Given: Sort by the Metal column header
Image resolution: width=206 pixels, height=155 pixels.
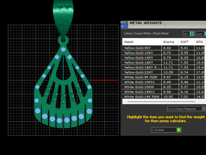Looking at the screenshot, I should 142,42.
